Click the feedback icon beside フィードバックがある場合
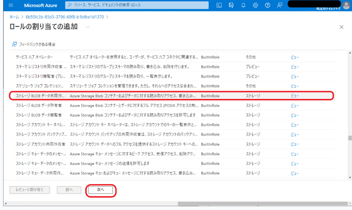The image size is (352, 210). (x=14, y=44)
